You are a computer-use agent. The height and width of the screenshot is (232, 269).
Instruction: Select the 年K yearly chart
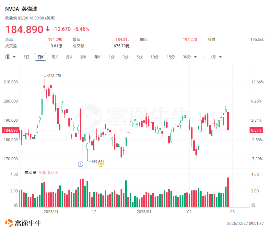(x=98, y=57)
